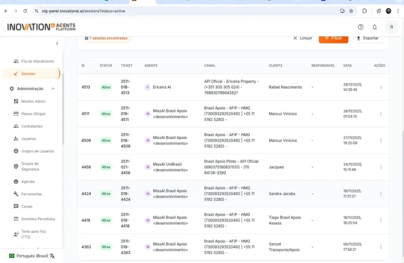This screenshot has width=404, height=263.
Task: Collapse the Administração section
Action: [x=53, y=89]
